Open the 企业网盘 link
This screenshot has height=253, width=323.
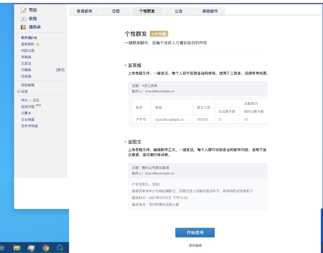coord(28,119)
